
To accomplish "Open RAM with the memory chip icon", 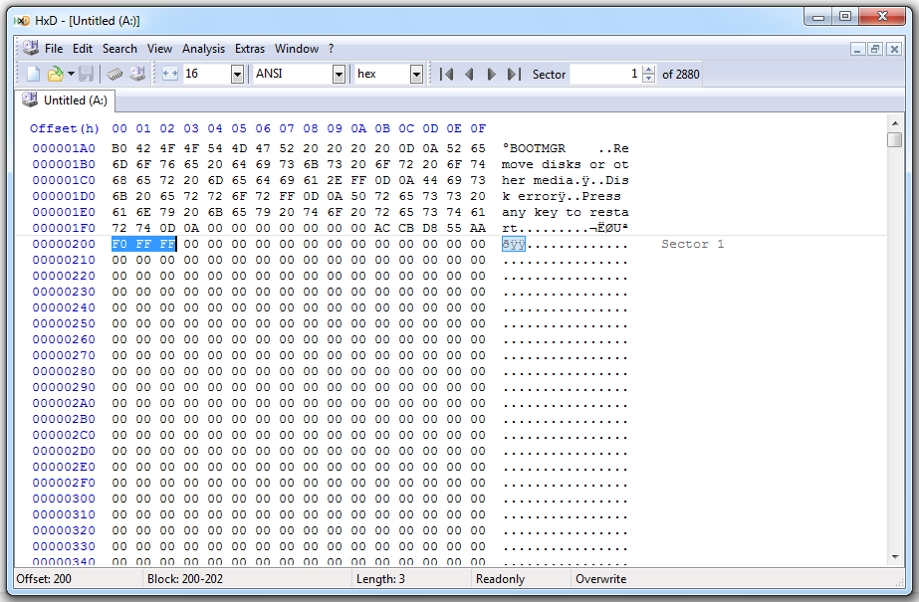I will point(115,74).
